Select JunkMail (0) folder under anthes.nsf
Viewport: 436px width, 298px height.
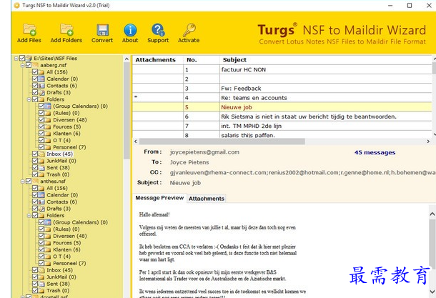tap(61, 277)
